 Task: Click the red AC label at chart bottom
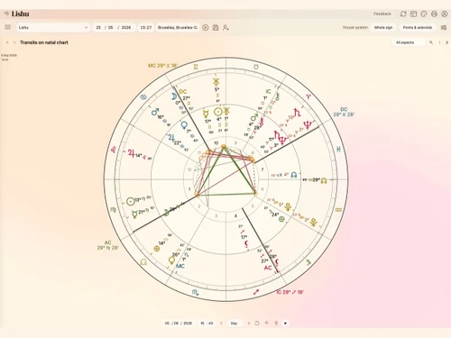268,268
